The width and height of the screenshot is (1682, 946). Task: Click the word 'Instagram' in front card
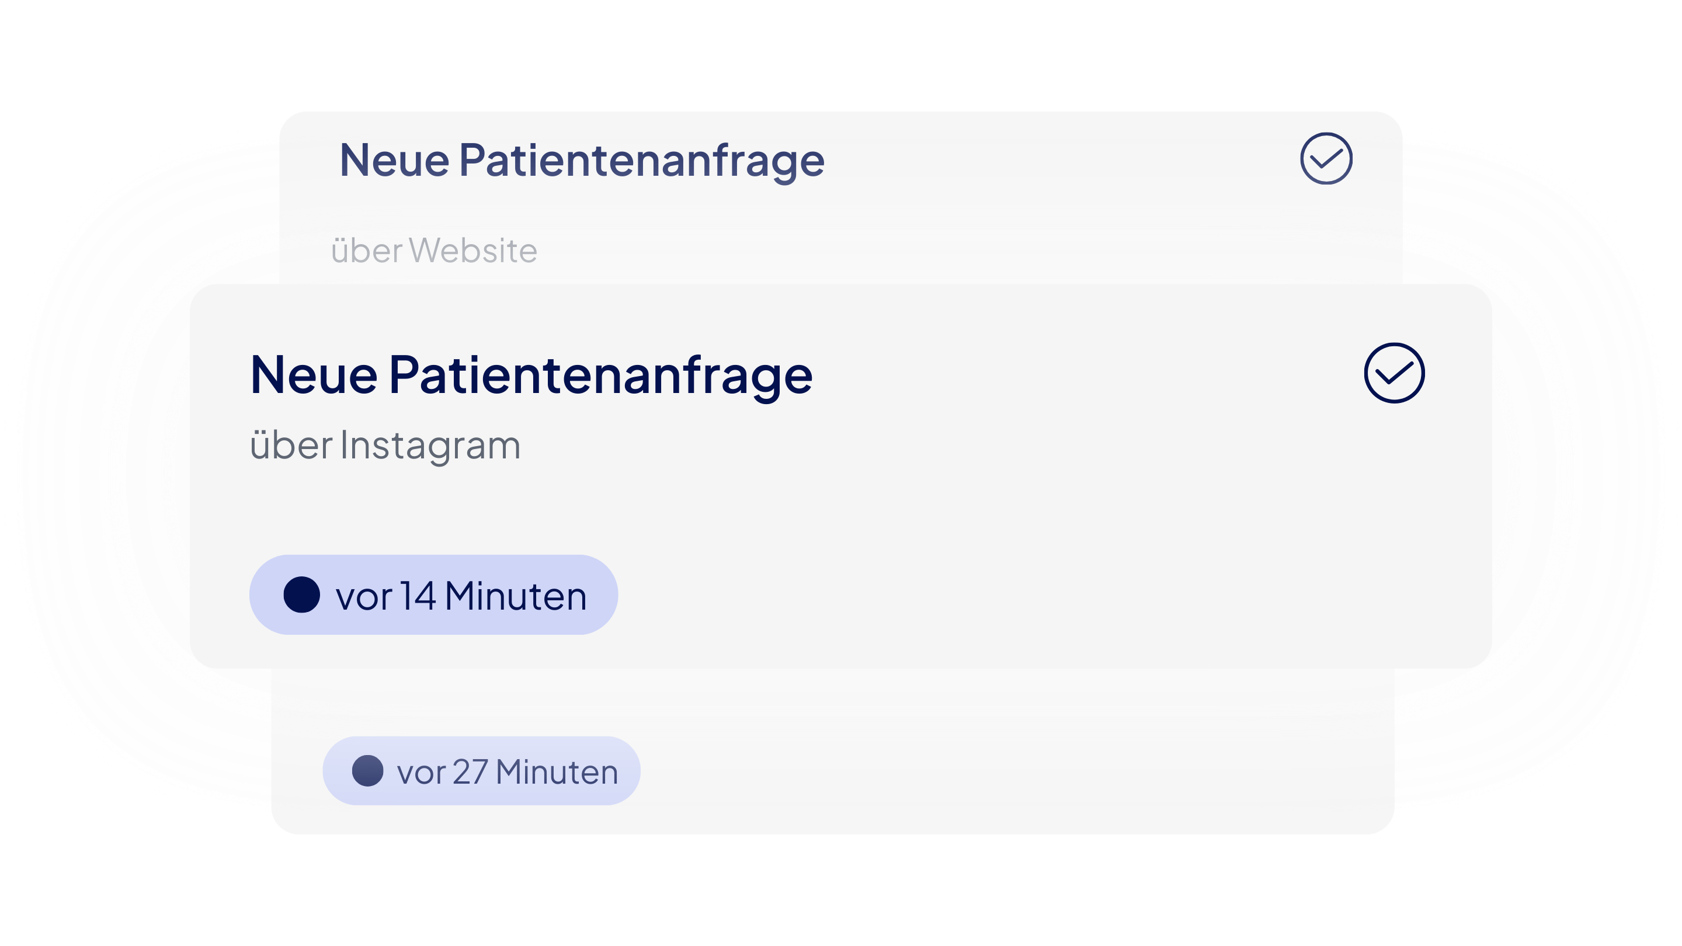click(x=430, y=446)
